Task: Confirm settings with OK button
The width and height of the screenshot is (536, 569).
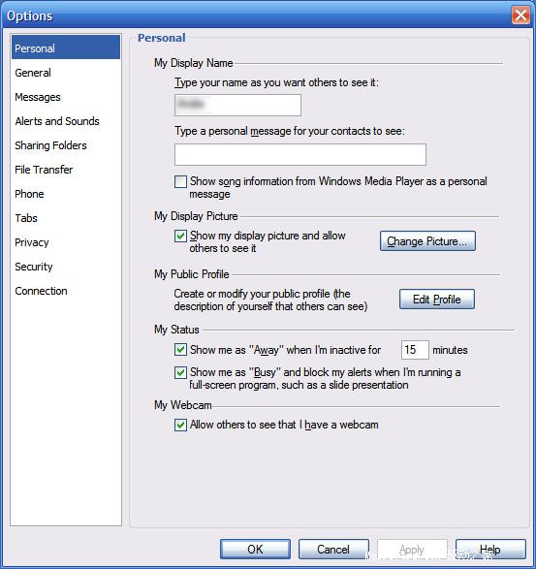Action: click(x=255, y=549)
